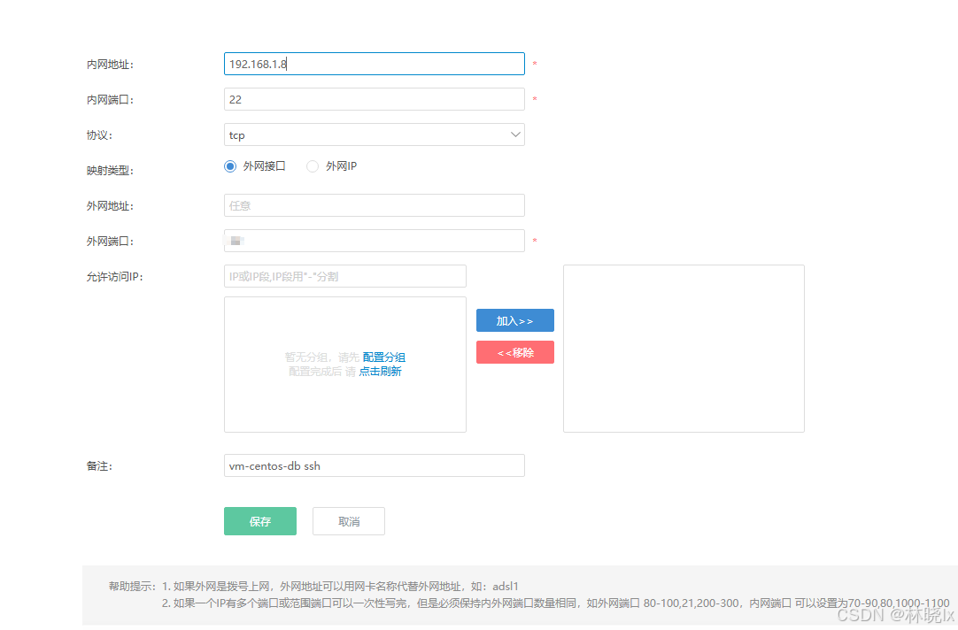Screen dimensions: 958x630
Task: Click the 外网地址 field showing 任意
Action: point(374,204)
